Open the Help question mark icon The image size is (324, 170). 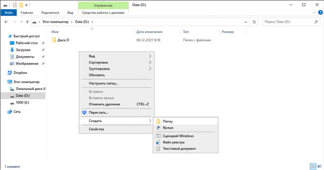click(320, 13)
